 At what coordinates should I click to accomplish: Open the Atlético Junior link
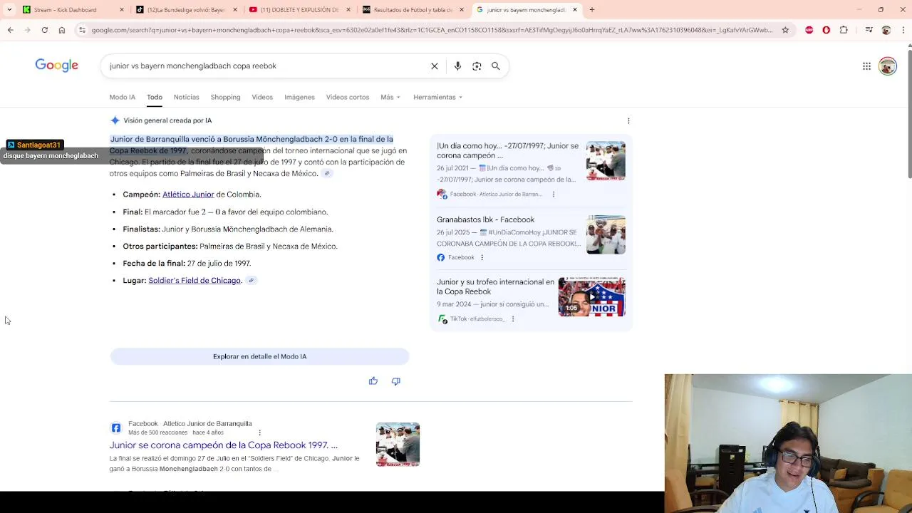coord(188,195)
